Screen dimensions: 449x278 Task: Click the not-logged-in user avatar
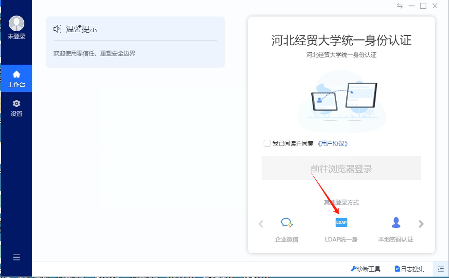[17, 23]
